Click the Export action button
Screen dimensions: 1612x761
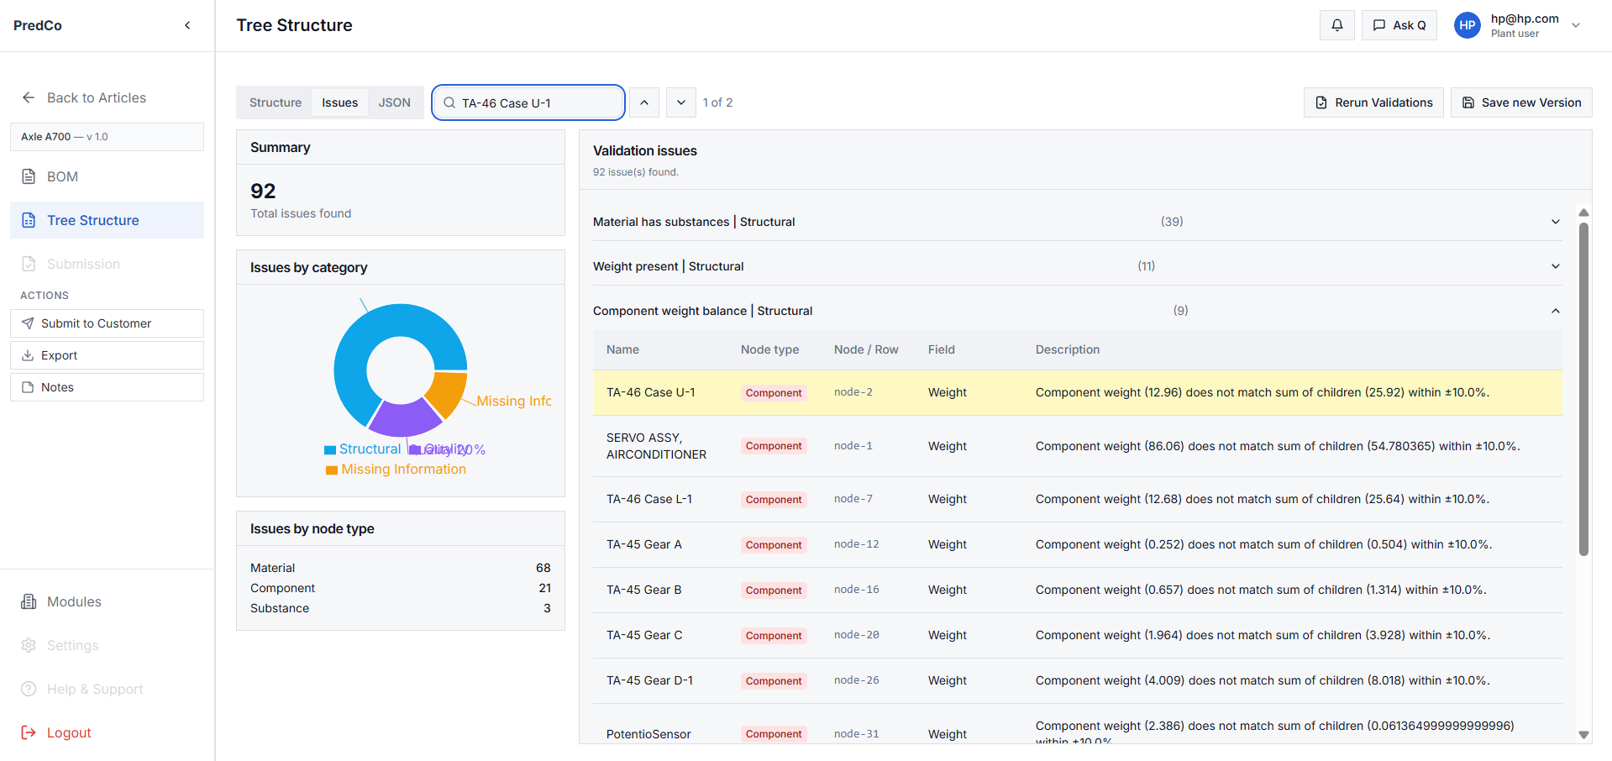coord(107,355)
